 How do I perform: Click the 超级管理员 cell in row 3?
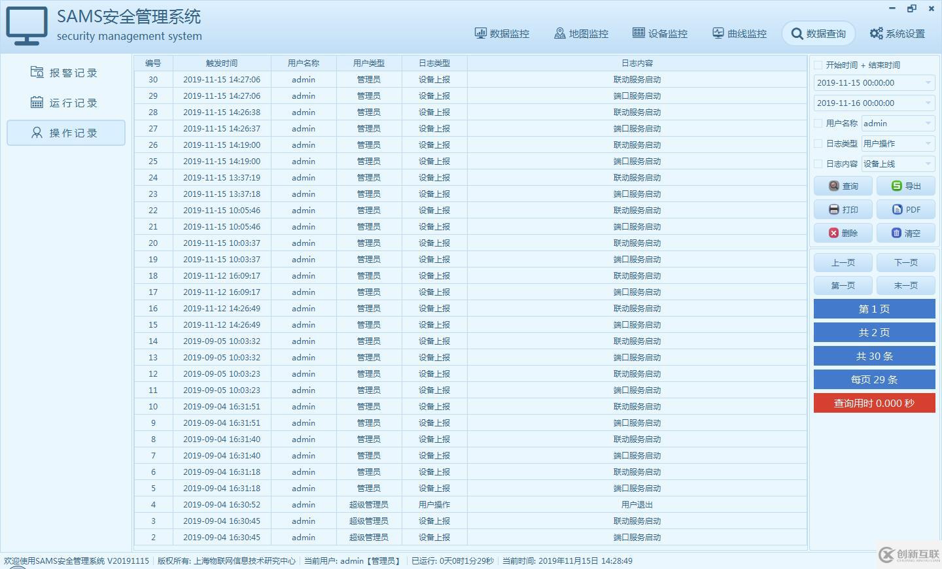coord(369,521)
